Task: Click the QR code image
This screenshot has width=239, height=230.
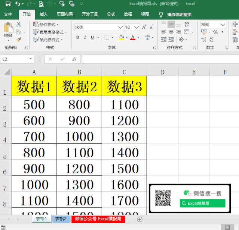Action: 163,198
